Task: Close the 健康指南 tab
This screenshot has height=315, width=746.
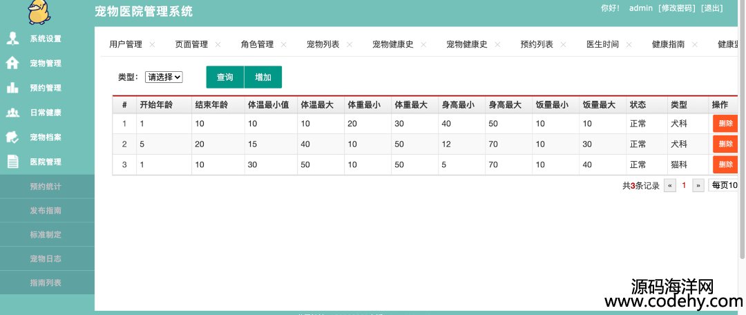Action: pos(695,44)
